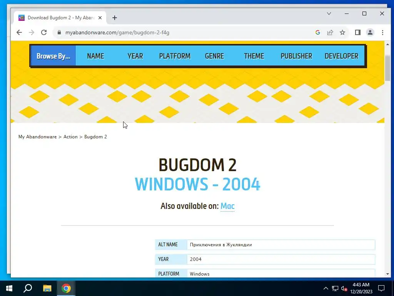Browse games by NAME
The width and height of the screenshot is (394, 296).
coord(95,56)
